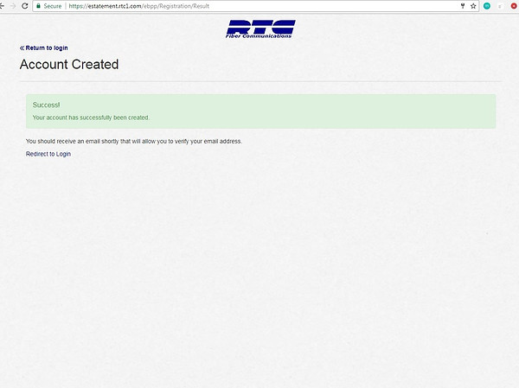Viewport: 519px width, 388px height.
Task: Click the verify your email address sentence
Action: point(134,141)
